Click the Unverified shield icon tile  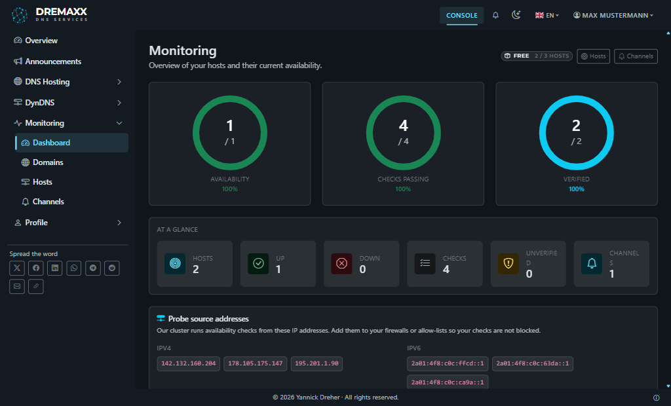click(x=508, y=263)
